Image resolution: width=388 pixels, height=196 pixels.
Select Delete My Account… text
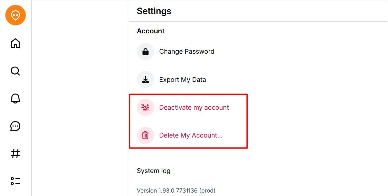pos(191,135)
